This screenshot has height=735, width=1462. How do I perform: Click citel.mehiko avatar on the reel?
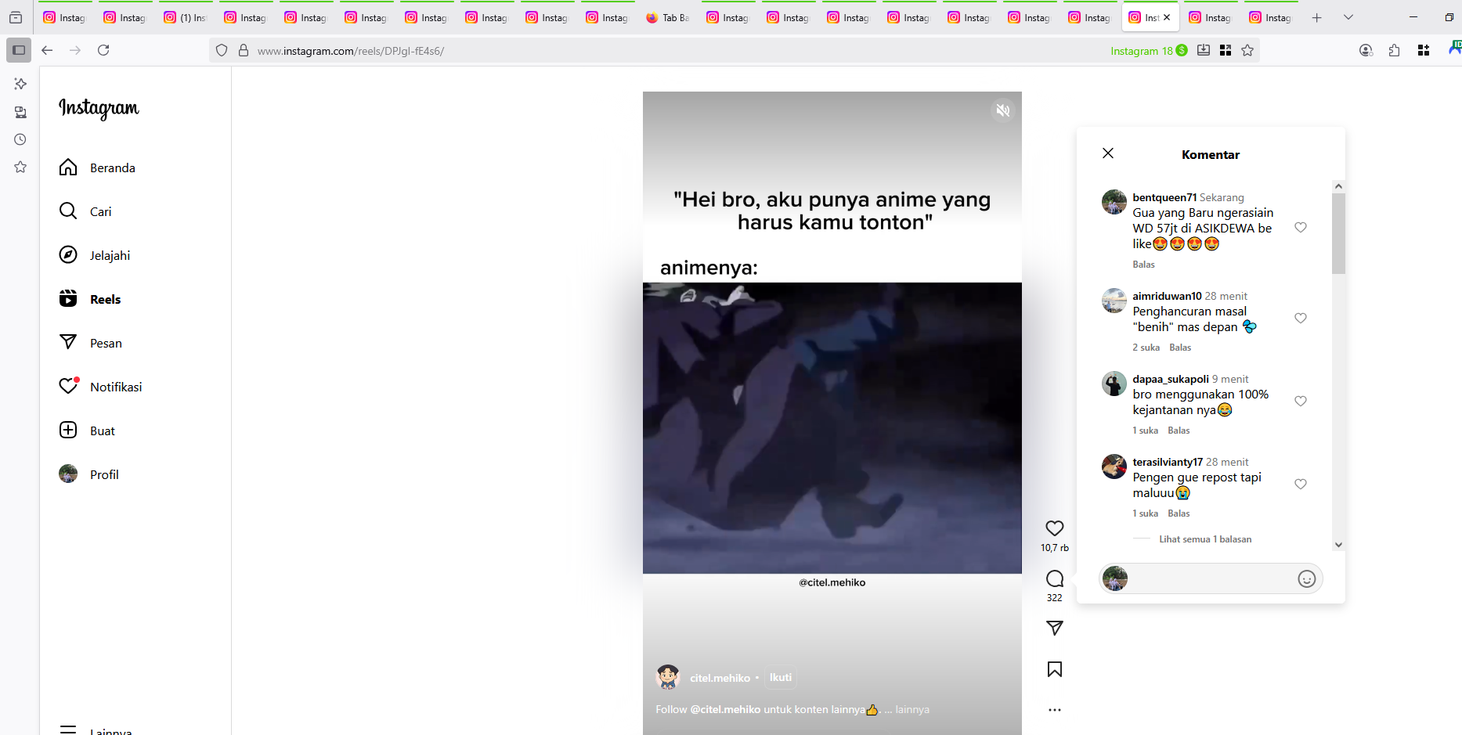tap(668, 677)
